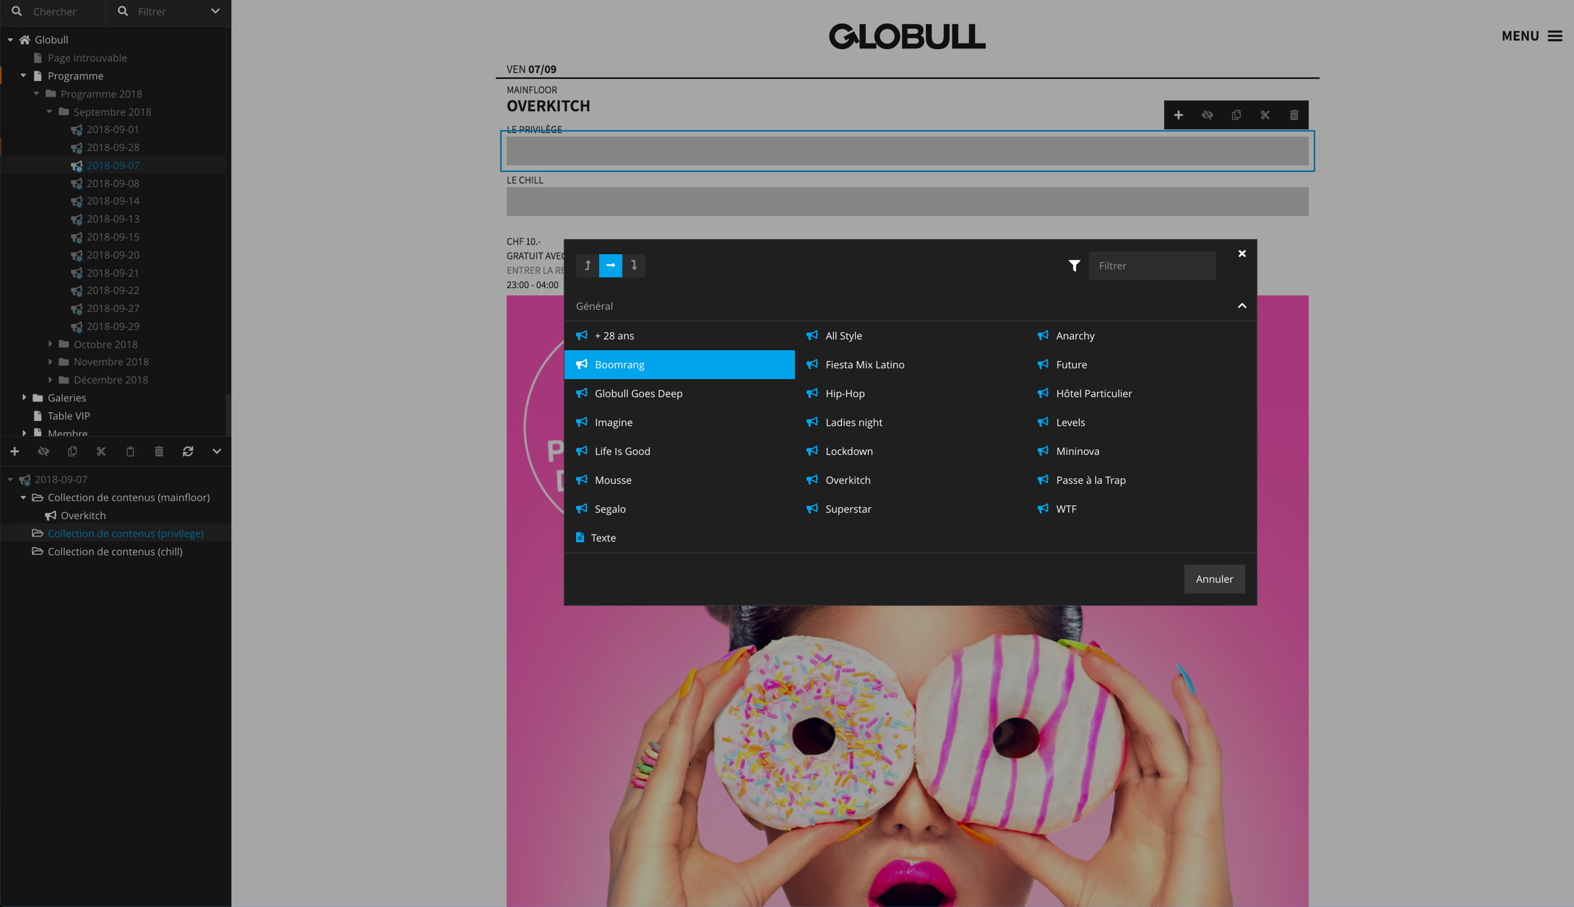Screen dimensions: 1574x907
Task: Expand the Décembre 2018 folder
Action: point(50,380)
